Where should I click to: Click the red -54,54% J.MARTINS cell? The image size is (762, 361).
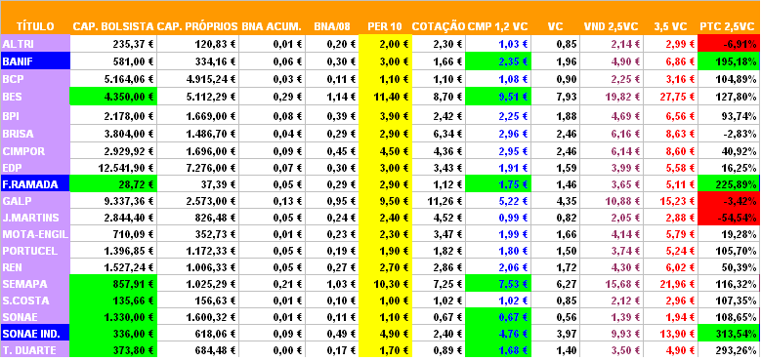click(x=728, y=218)
